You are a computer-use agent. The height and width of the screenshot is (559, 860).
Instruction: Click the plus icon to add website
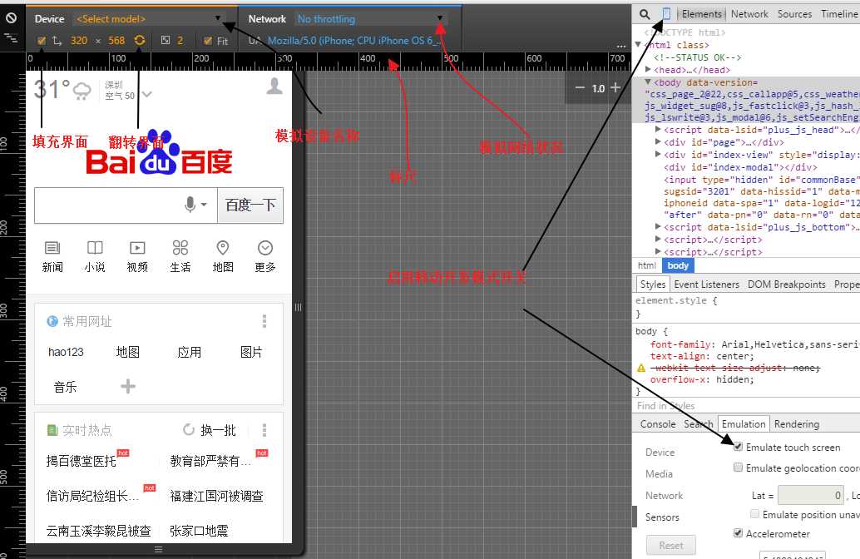tap(128, 387)
